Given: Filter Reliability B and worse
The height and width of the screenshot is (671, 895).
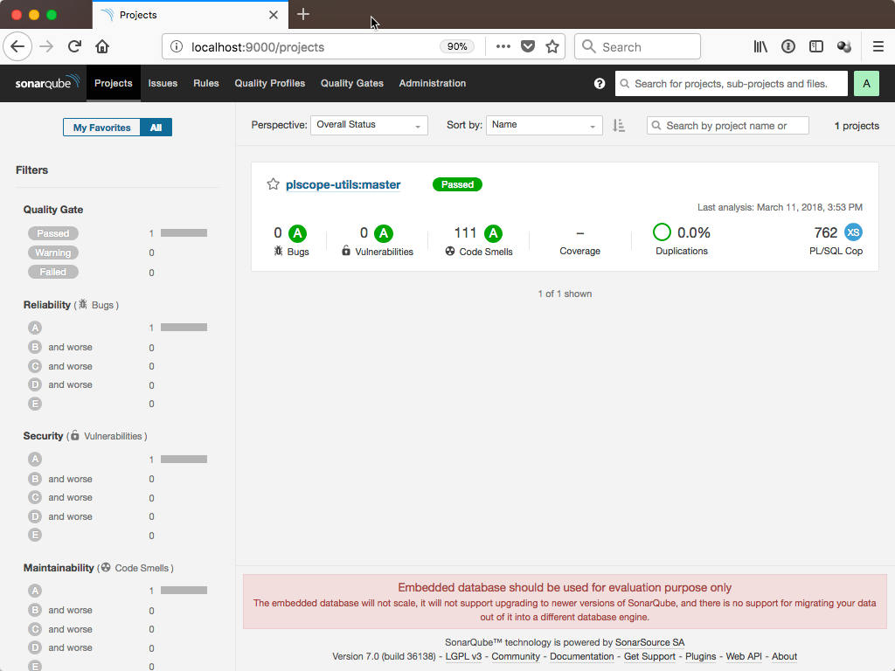Looking at the screenshot, I should (60, 347).
